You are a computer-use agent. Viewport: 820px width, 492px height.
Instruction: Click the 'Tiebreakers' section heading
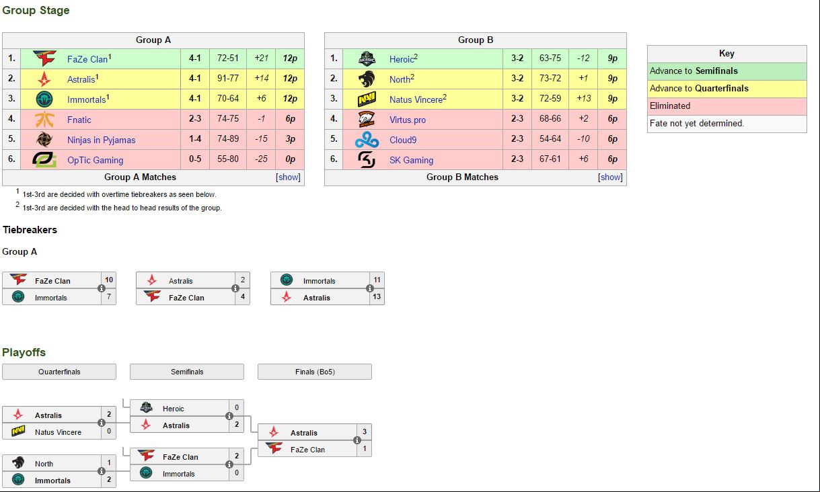[30, 230]
